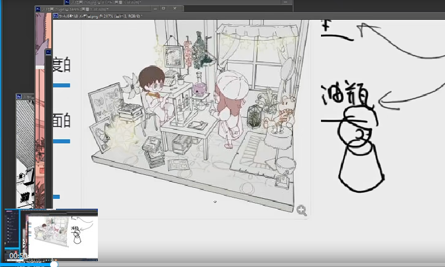Click the unplayed part of the video progress bar
This screenshot has width=445, height=267.
point(251,265)
